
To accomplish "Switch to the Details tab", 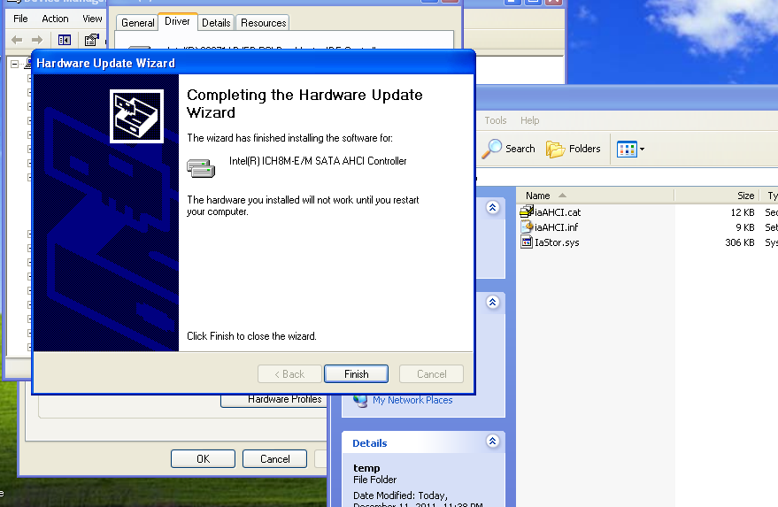I will click(216, 23).
